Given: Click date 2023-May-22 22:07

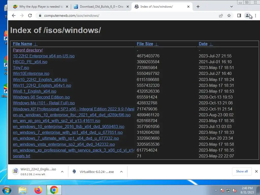Looking at the screenshot, I should tap(216, 156).
